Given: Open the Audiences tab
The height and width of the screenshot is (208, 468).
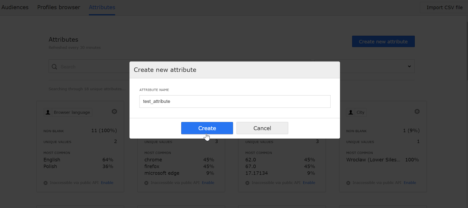Looking at the screenshot, I should (15, 7).
